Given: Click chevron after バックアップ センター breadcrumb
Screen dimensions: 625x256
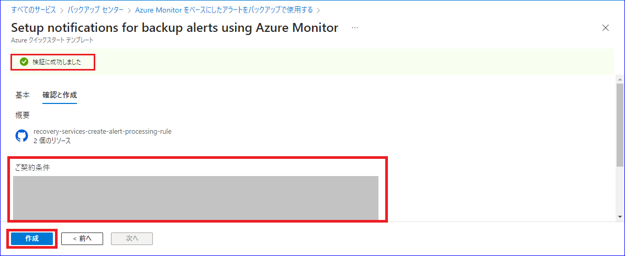Looking at the screenshot, I should pos(129,9).
